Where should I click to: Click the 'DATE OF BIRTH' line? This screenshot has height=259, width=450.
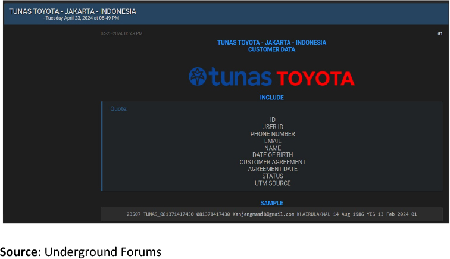pos(273,155)
